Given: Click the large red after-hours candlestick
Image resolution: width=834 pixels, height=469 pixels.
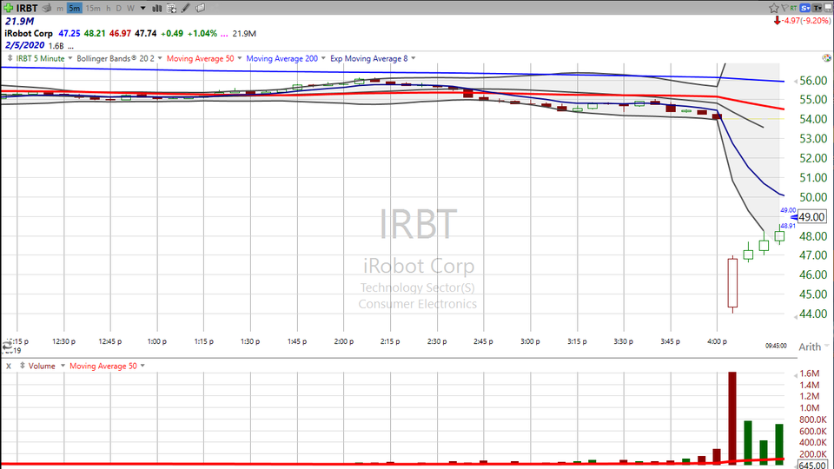Looking at the screenshot, I should pos(732,283).
